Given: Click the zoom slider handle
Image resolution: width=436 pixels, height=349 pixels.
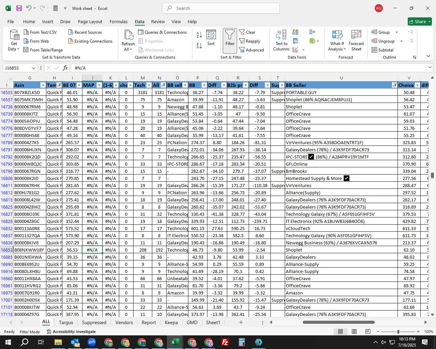Looking at the screenshot, I should tap(398, 332).
